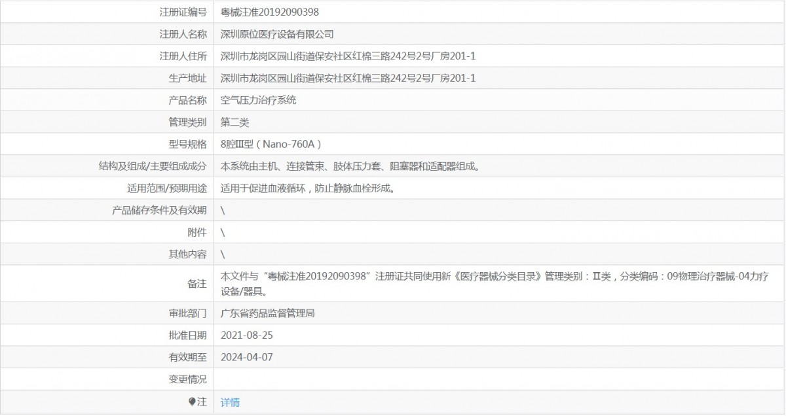The image size is (786, 416).
Task: Click the 批准日期 label
Action: [x=188, y=336]
